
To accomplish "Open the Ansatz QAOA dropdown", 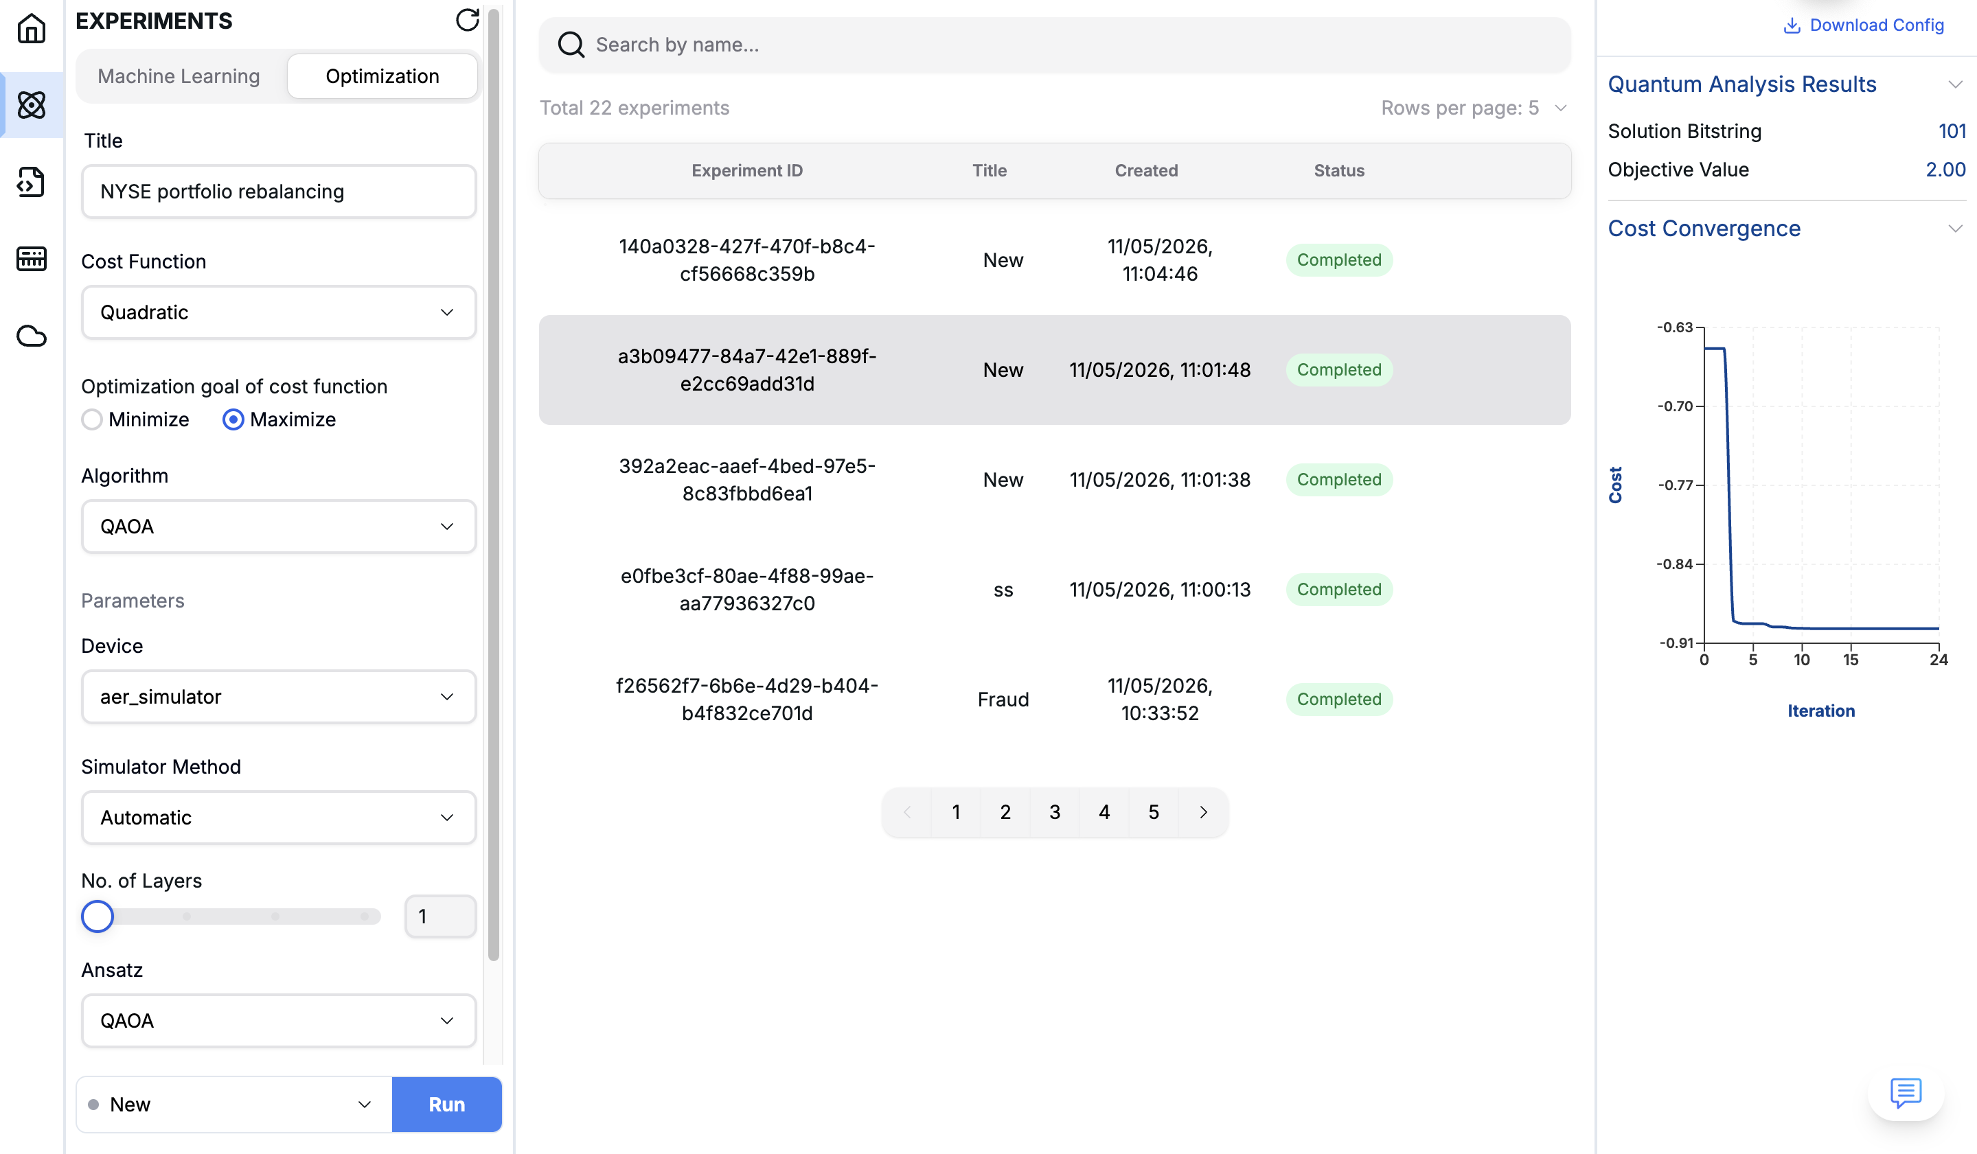I will 279,1021.
